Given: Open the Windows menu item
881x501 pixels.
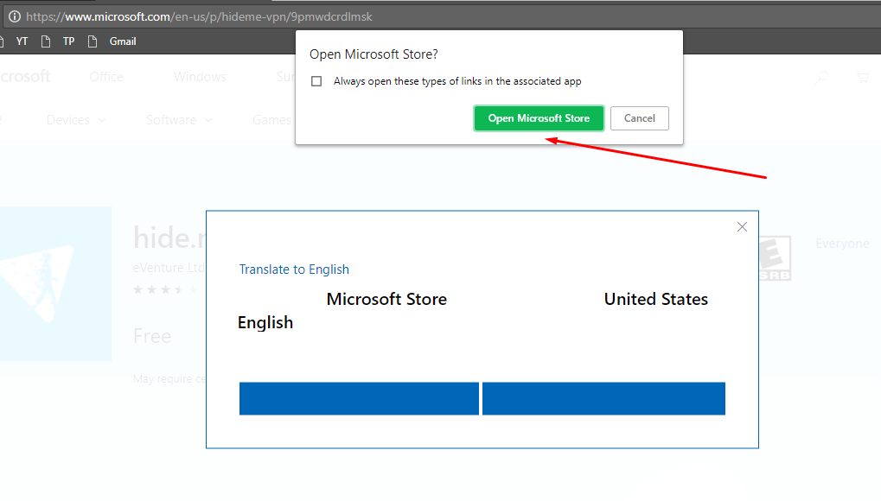Looking at the screenshot, I should point(200,77).
